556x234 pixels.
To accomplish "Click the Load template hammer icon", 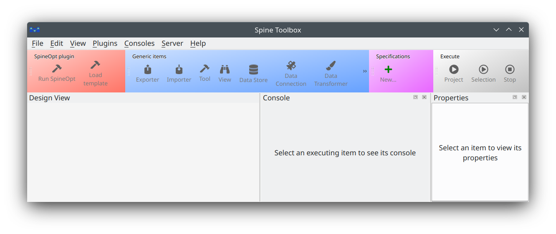I will pyautogui.click(x=95, y=65).
